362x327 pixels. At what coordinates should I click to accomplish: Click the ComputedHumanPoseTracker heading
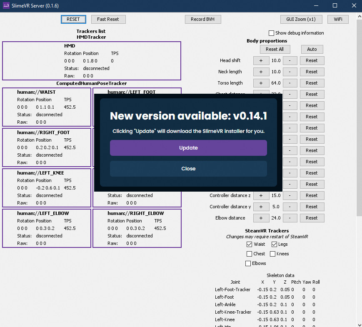coord(91,83)
